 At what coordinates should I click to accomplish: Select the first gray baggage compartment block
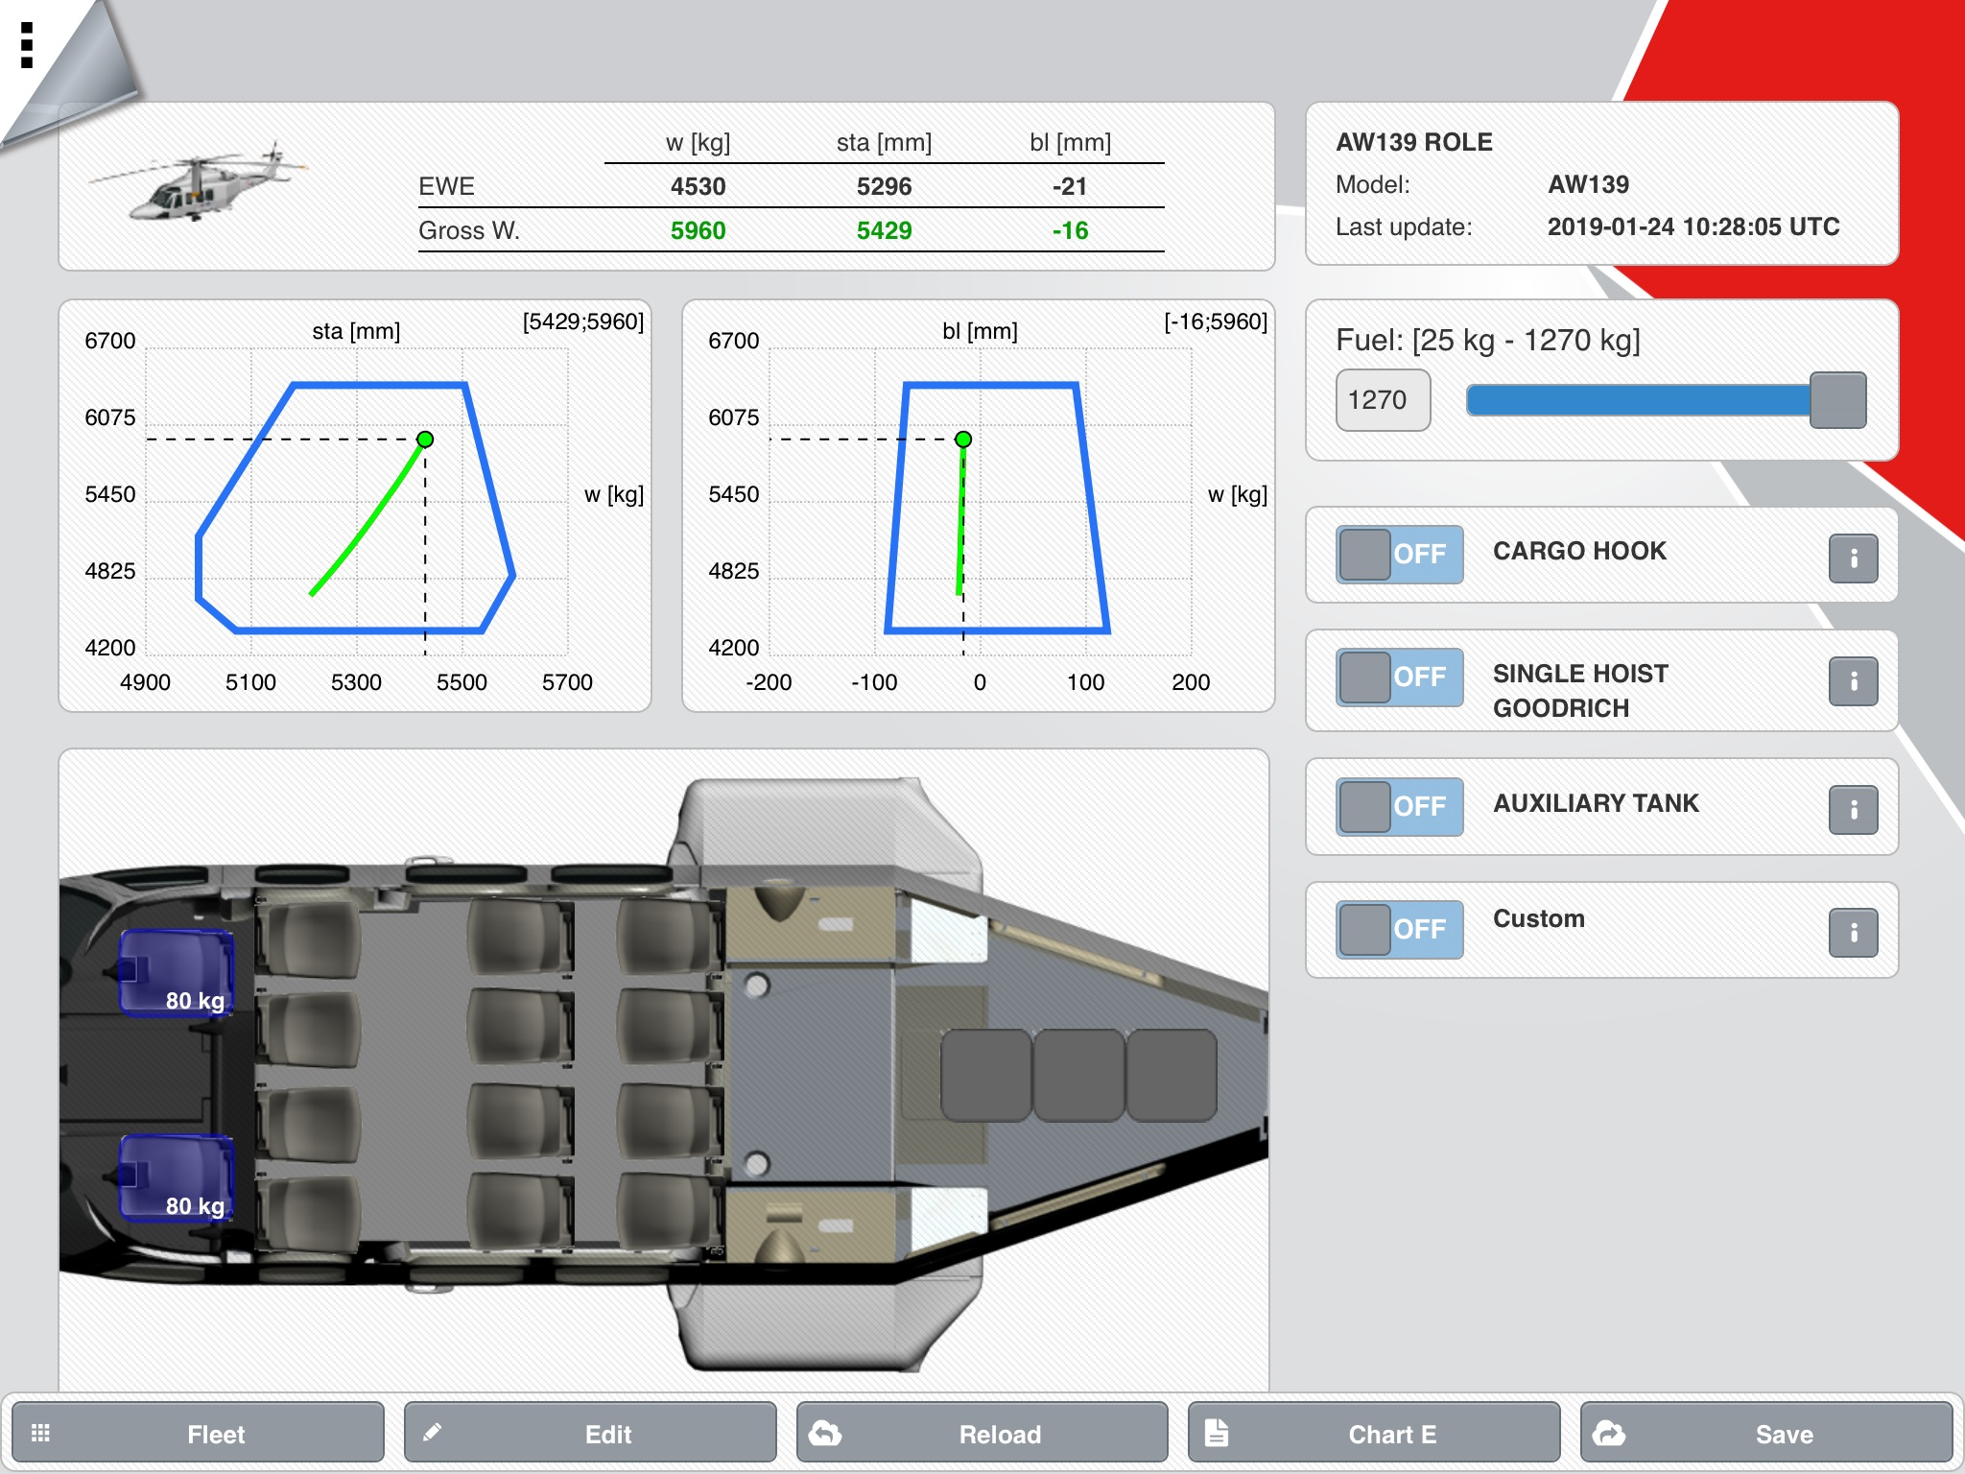click(985, 1075)
